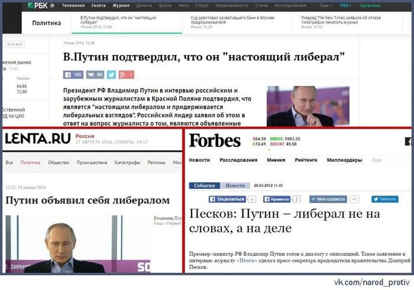Image resolution: width=414 pixels, height=290 pixels.
Task: Open the Итоги magazine link
Action: (x=247, y=260)
